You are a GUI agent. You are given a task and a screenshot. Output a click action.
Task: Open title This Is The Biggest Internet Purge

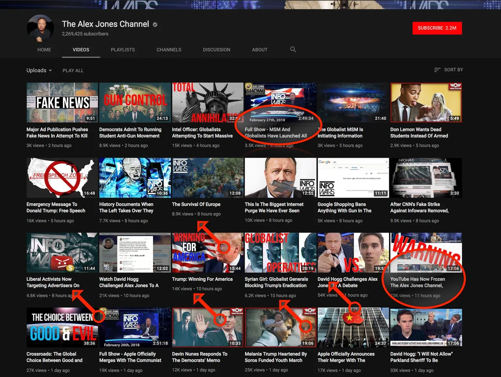point(274,207)
